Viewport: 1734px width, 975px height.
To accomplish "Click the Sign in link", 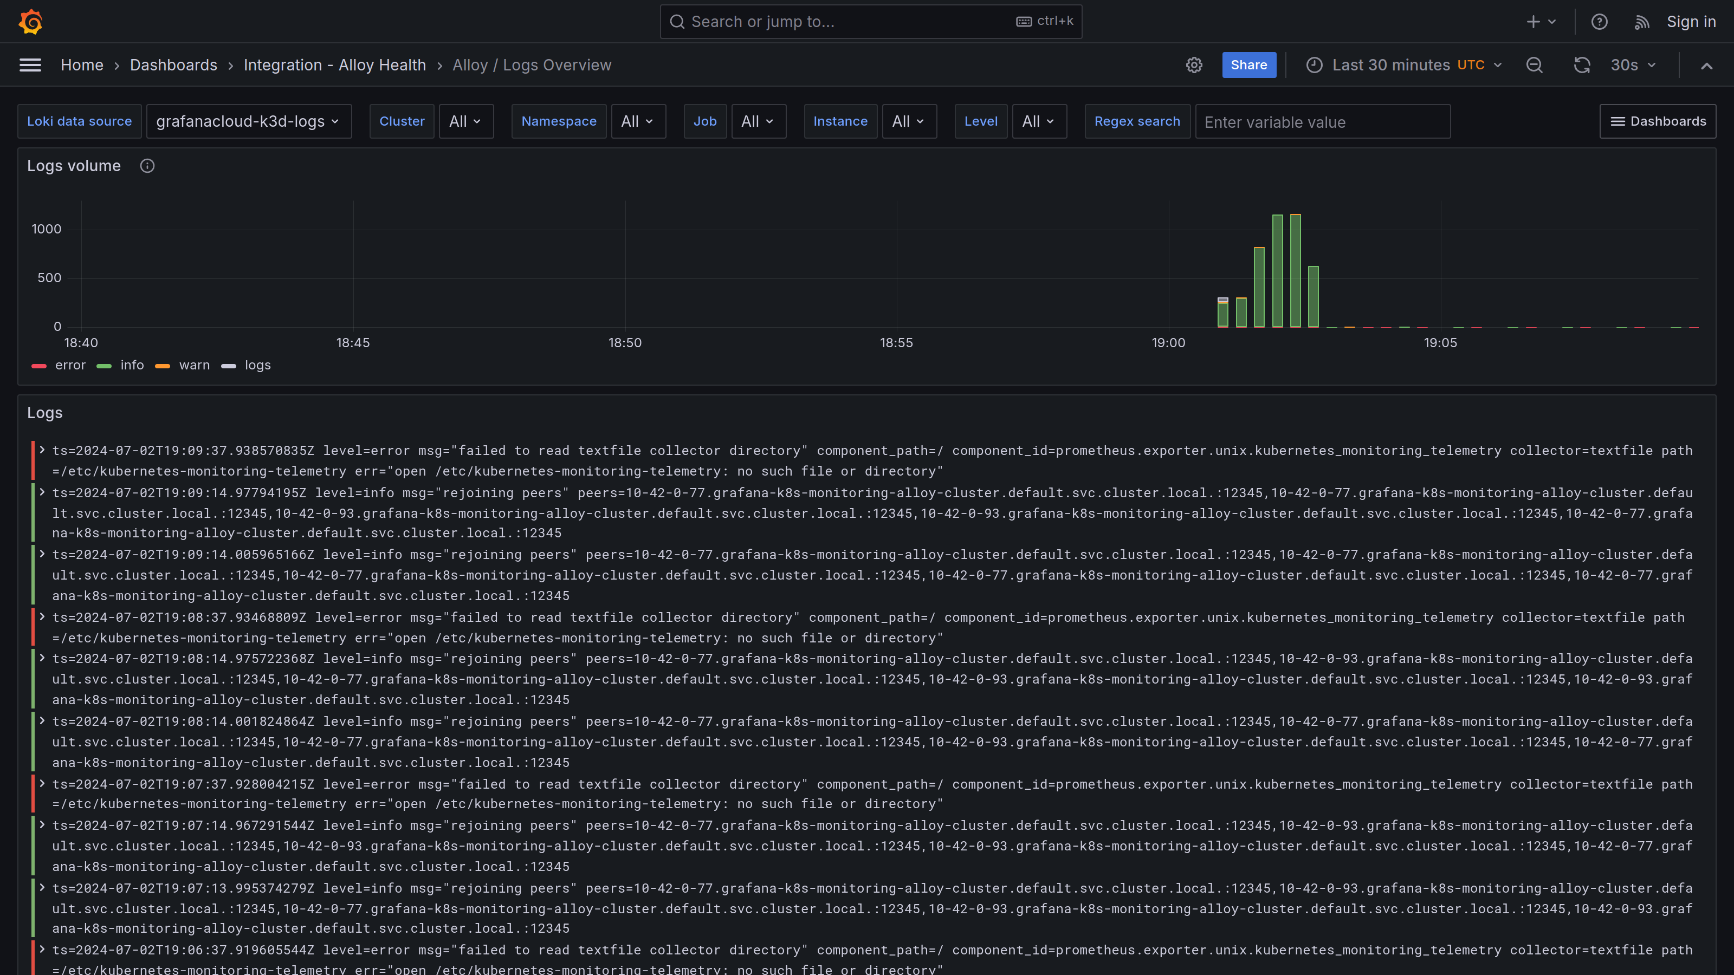I will click(1691, 22).
